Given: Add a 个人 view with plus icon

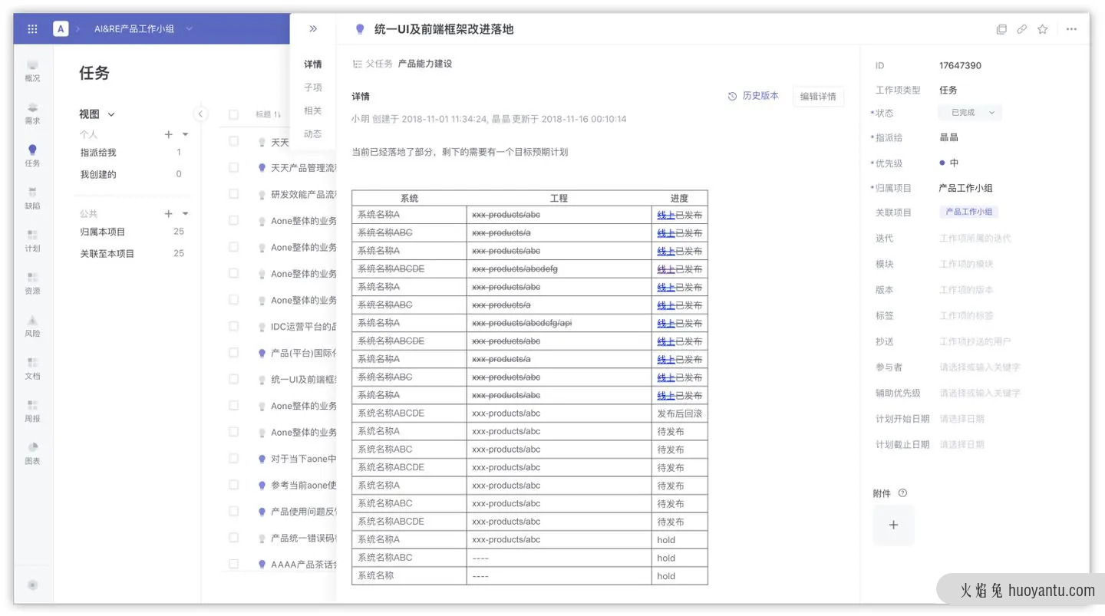Looking at the screenshot, I should pyautogui.click(x=169, y=134).
